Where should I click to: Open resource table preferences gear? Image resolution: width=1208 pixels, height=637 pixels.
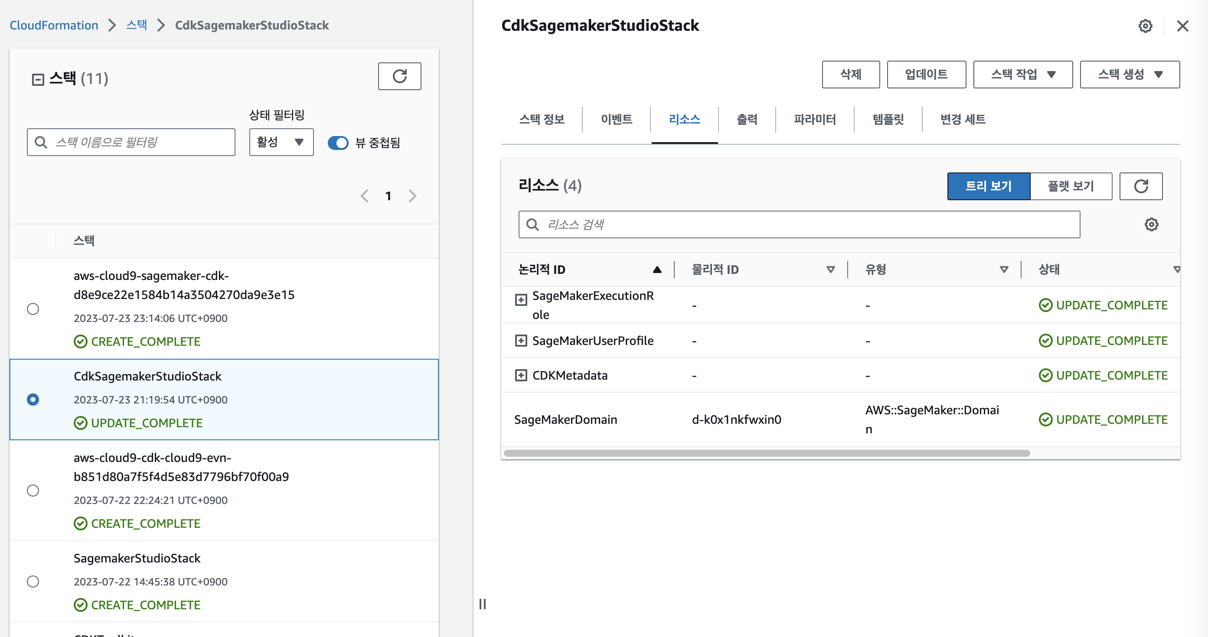[1151, 224]
